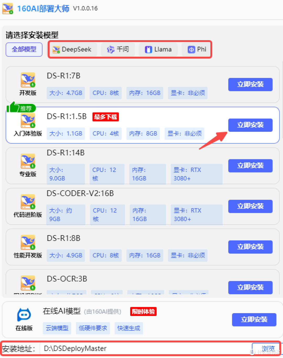The height and width of the screenshot is (358, 283).
Task: Install the 在线AI模型 online version
Action: (254, 320)
